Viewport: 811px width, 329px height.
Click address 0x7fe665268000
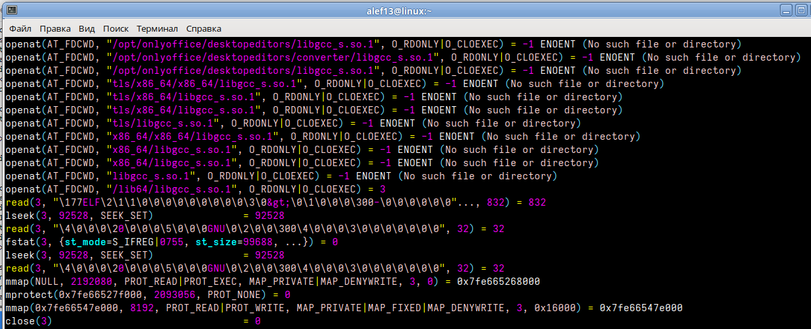(x=499, y=282)
